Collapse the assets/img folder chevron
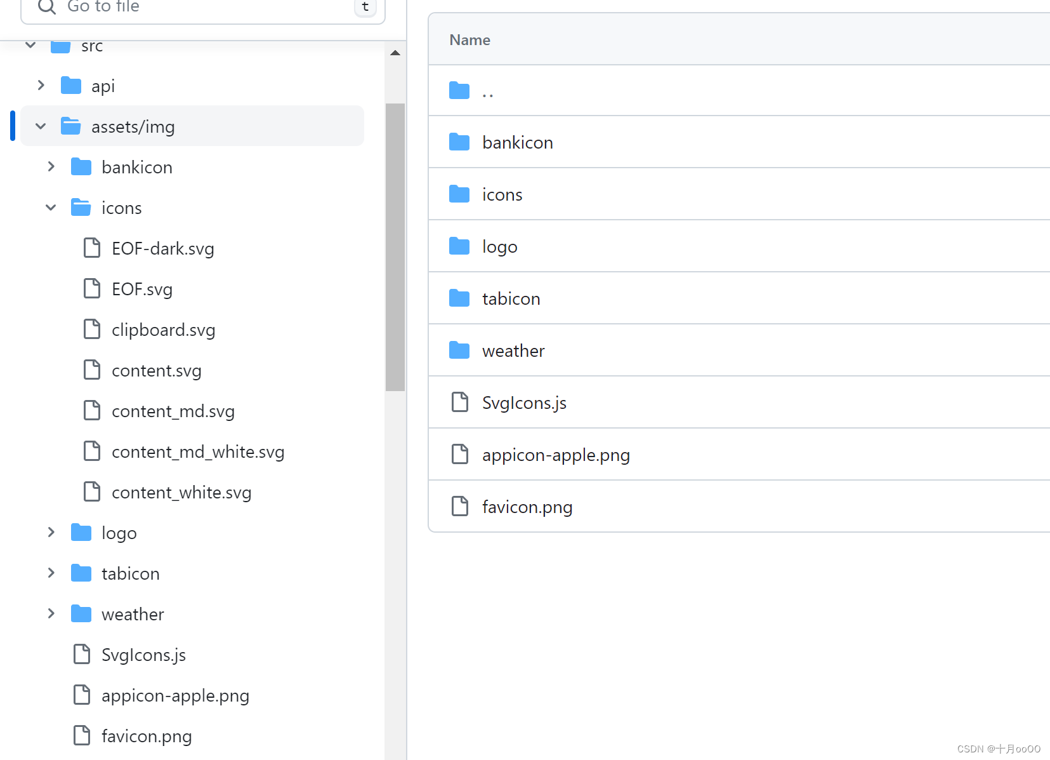 pyautogui.click(x=41, y=126)
